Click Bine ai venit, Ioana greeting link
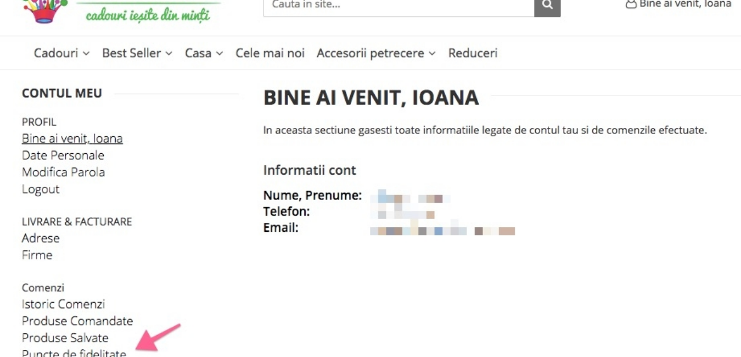Image resolution: width=741 pixels, height=357 pixels. 72,138
